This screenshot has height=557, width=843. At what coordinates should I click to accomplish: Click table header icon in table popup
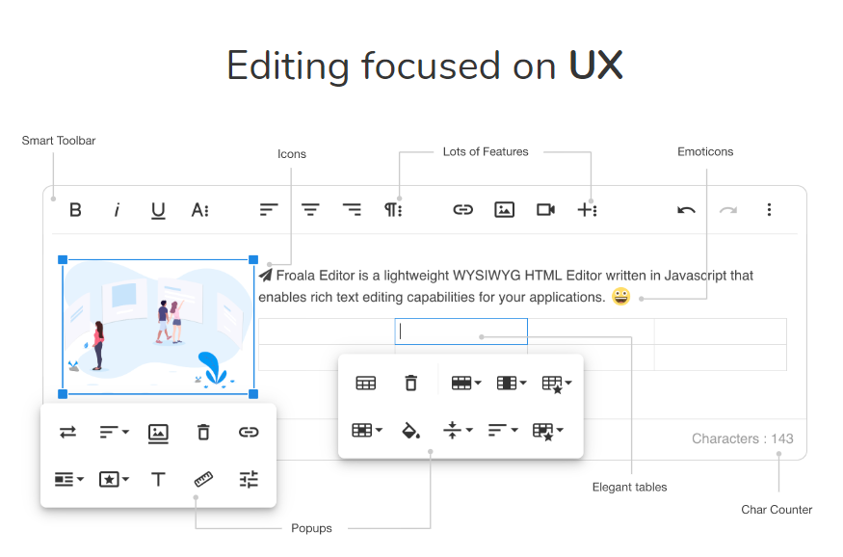click(x=365, y=384)
